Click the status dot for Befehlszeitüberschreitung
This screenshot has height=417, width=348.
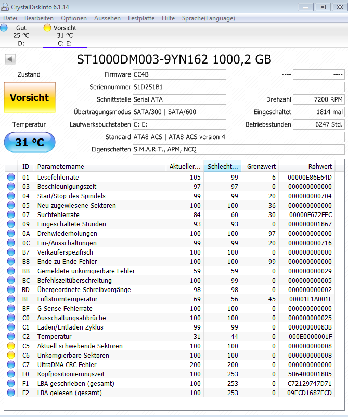[x=11, y=280]
